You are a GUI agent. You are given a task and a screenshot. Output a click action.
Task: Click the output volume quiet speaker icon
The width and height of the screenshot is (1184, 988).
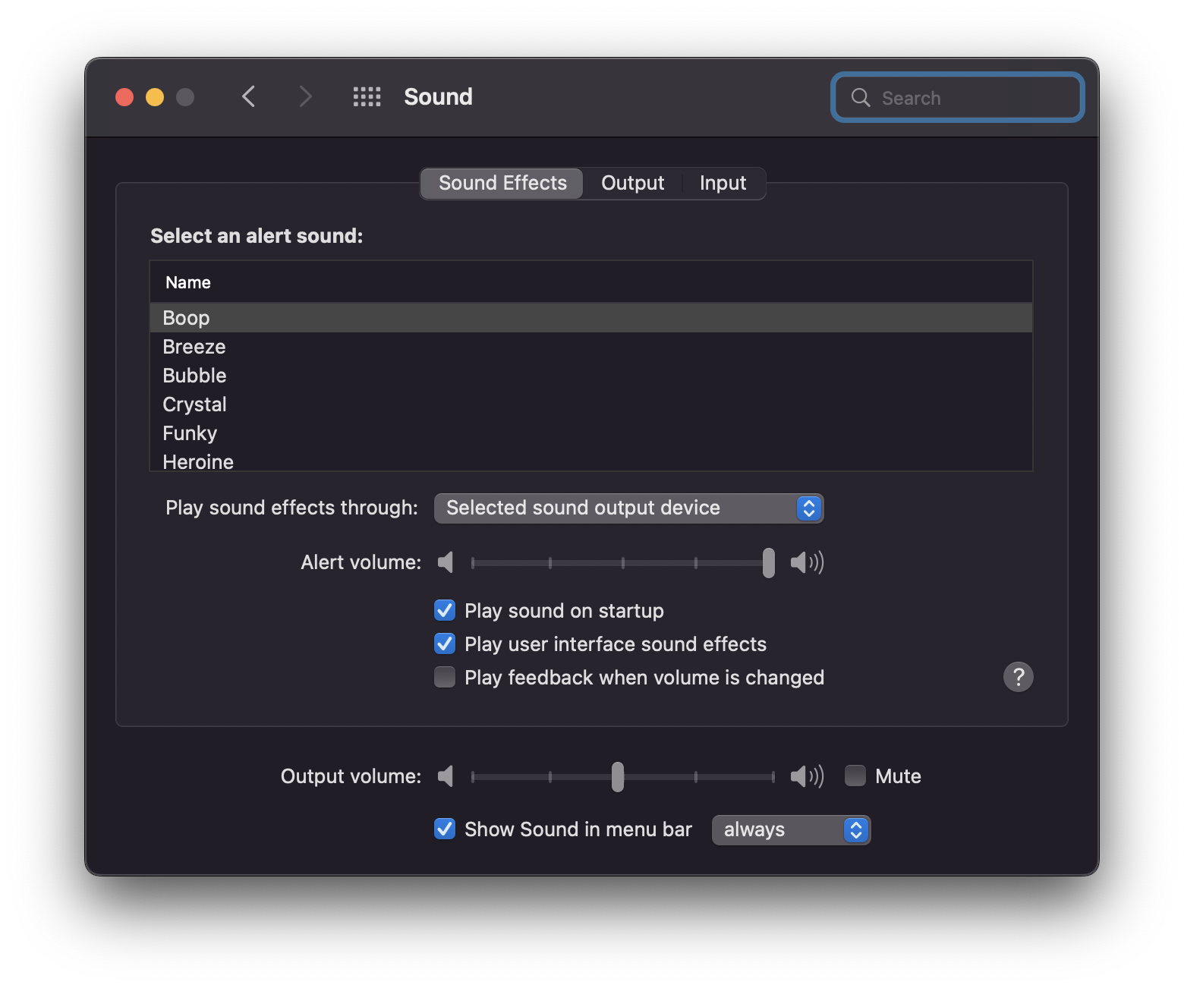(446, 776)
